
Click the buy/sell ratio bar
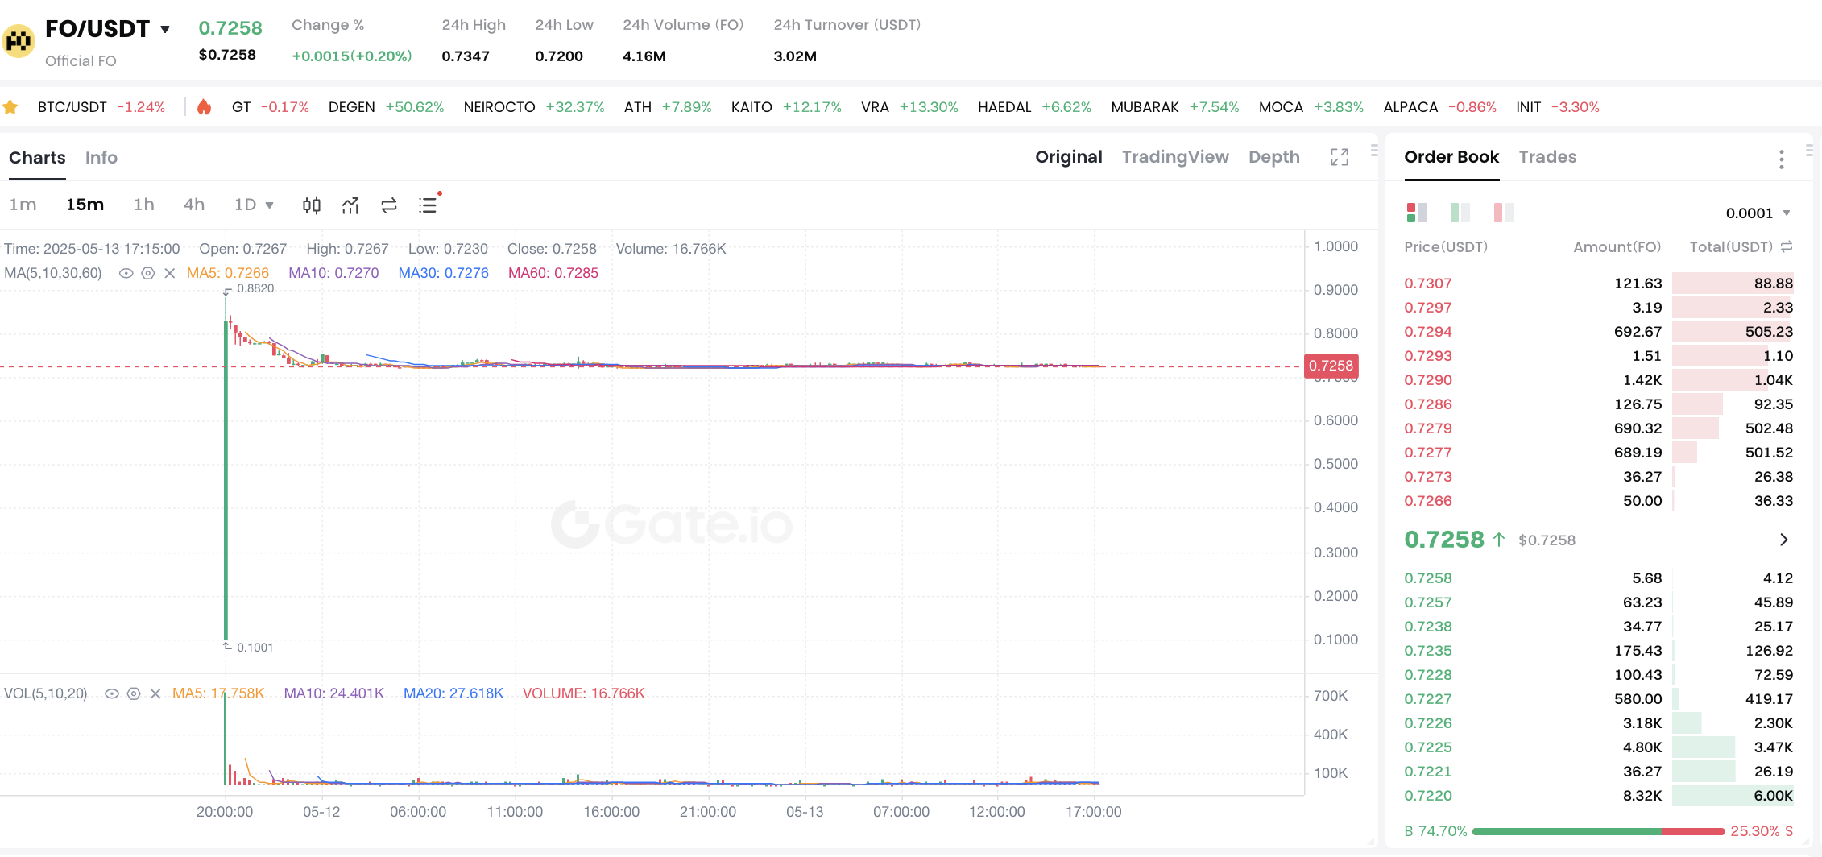1598,831
